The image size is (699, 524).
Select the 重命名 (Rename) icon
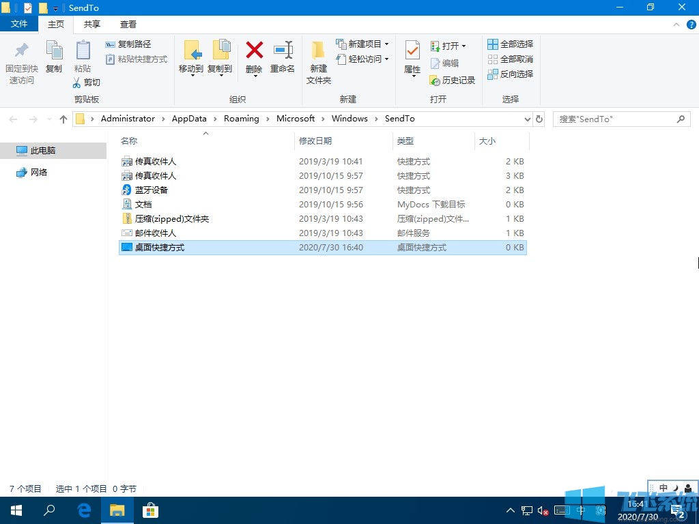click(283, 58)
